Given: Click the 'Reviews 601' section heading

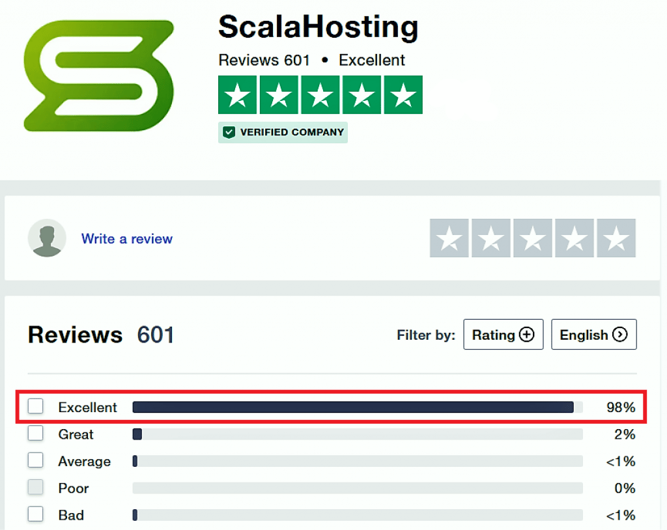Looking at the screenshot, I should [101, 335].
